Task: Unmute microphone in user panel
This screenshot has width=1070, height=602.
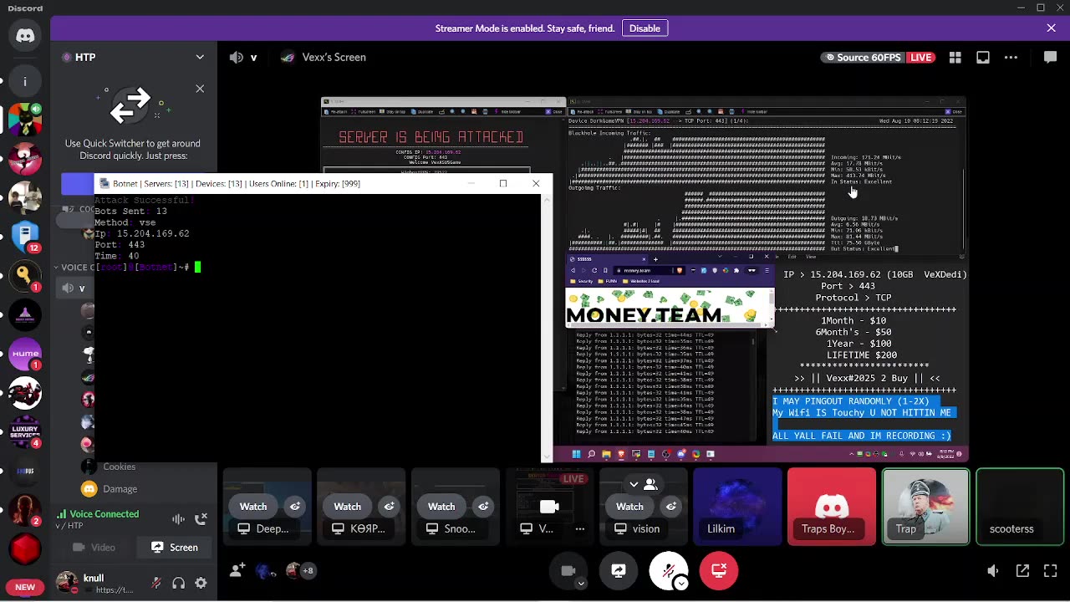Action: [156, 583]
